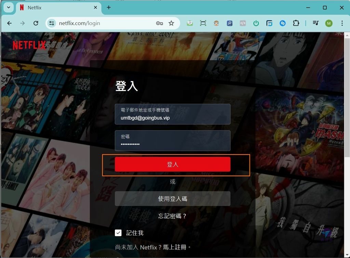Open the blue swirl extension icon
The height and width of the screenshot is (258, 350).
(x=283, y=23)
